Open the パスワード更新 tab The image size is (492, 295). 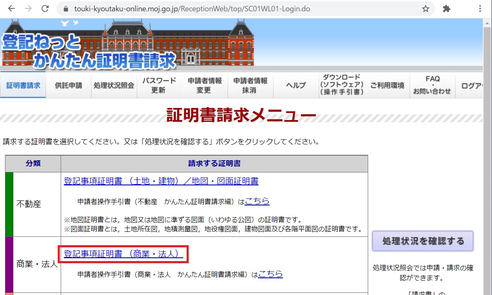[x=159, y=85]
